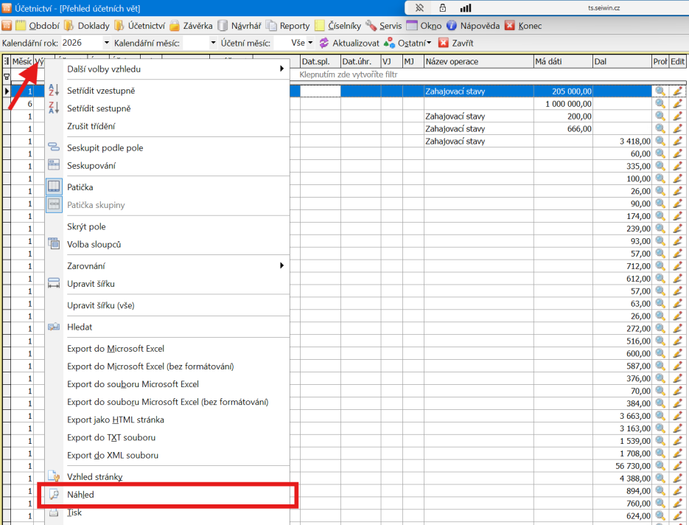Click the Aktualizovat refresh icon
This screenshot has height=525, width=689.
323,43
